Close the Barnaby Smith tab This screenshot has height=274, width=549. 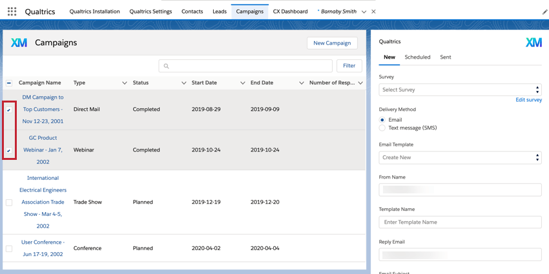click(373, 12)
